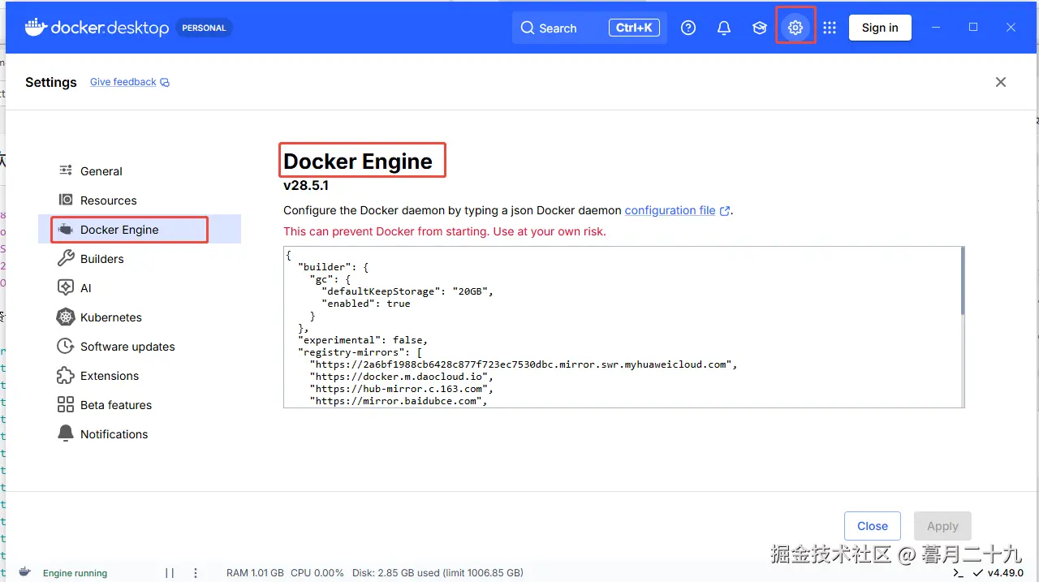Open Beta features settings
The image size is (1039, 582).
click(140, 405)
